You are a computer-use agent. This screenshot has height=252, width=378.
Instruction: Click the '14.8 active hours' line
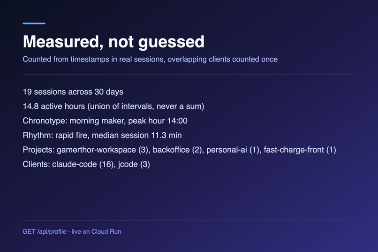point(113,107)
